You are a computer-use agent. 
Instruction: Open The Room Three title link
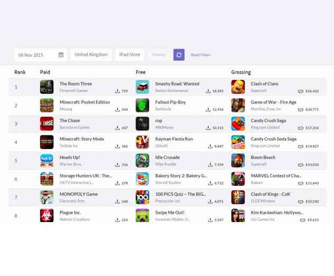[76, 84]
